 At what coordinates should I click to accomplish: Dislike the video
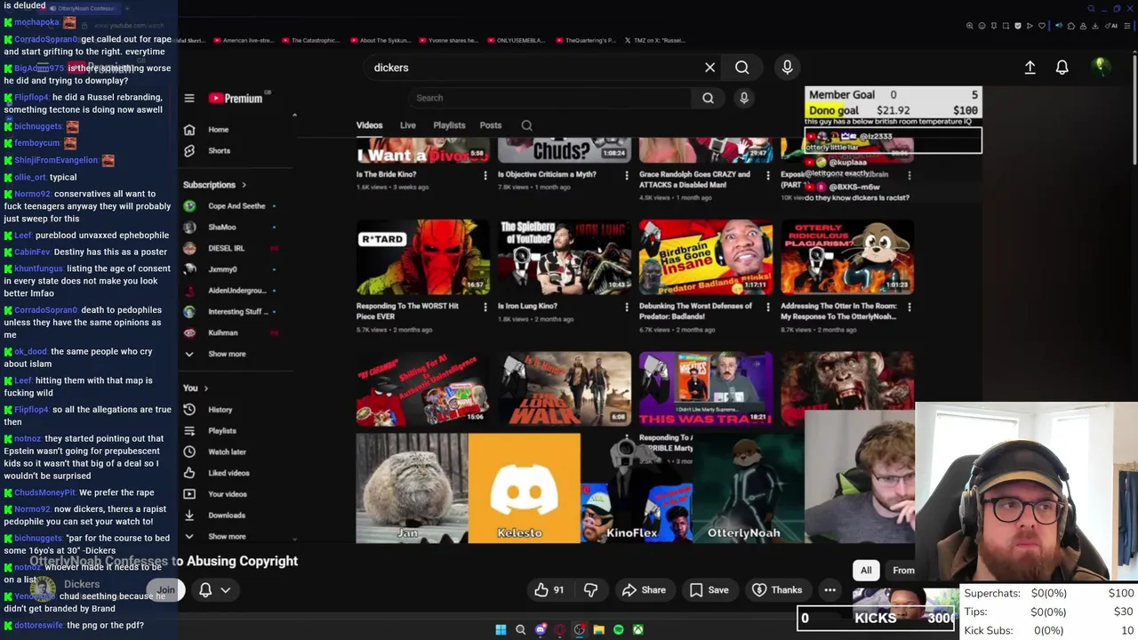tap(590, 590)
